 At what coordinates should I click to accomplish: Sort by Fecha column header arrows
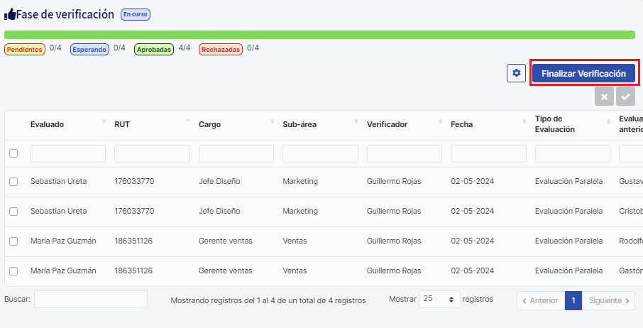point(524,124)
